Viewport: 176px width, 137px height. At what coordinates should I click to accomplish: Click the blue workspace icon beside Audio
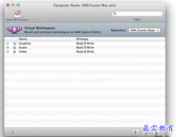[x=15, y=48]
